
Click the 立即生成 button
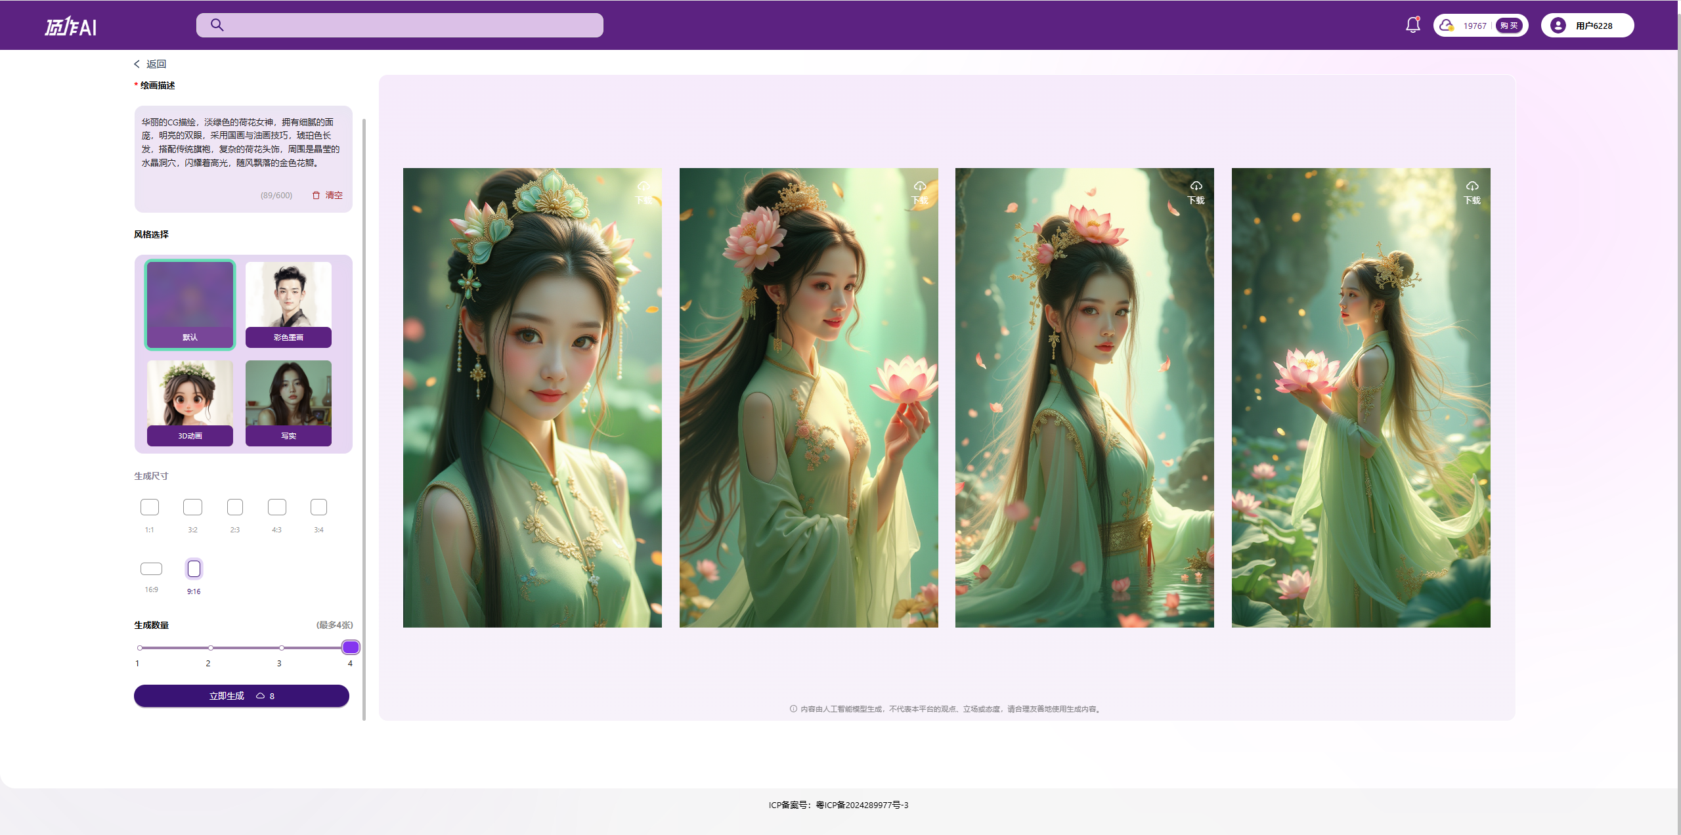pos(241,696)
